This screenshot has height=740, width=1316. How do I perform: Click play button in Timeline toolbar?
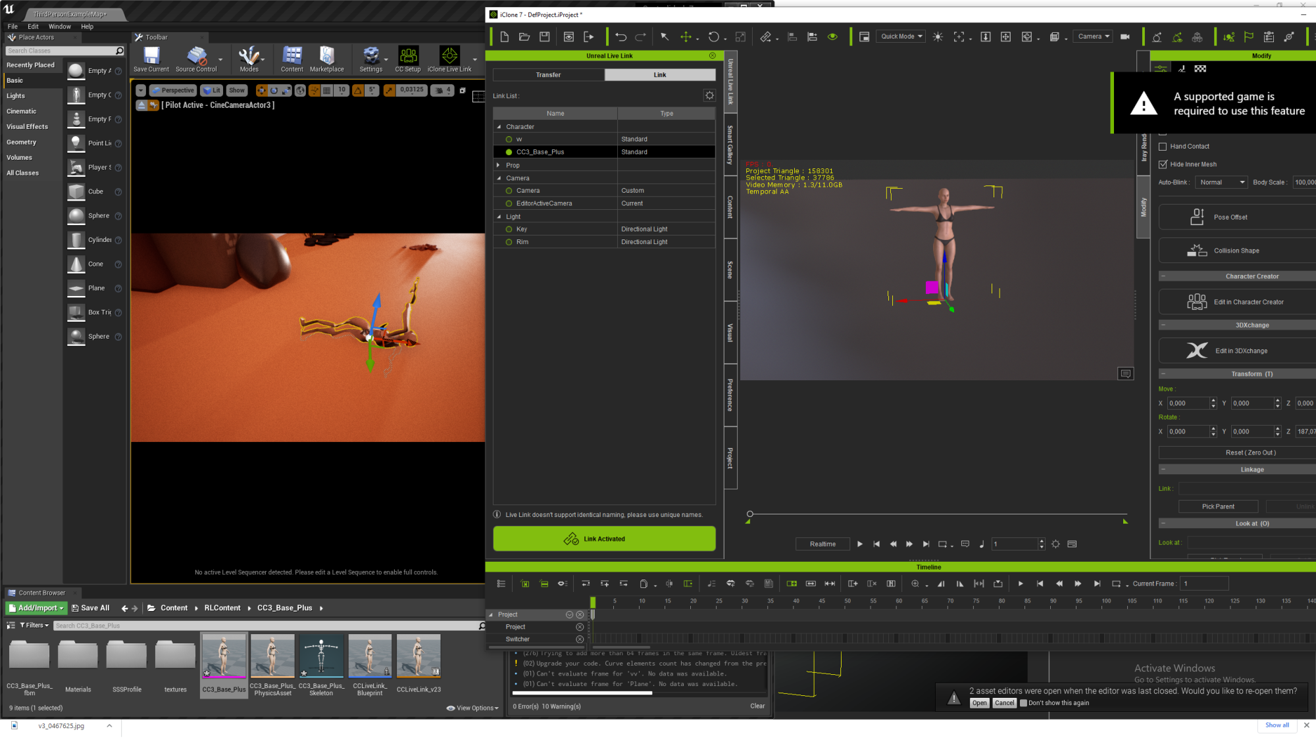pyautogui.click(x=1021, y=583)
